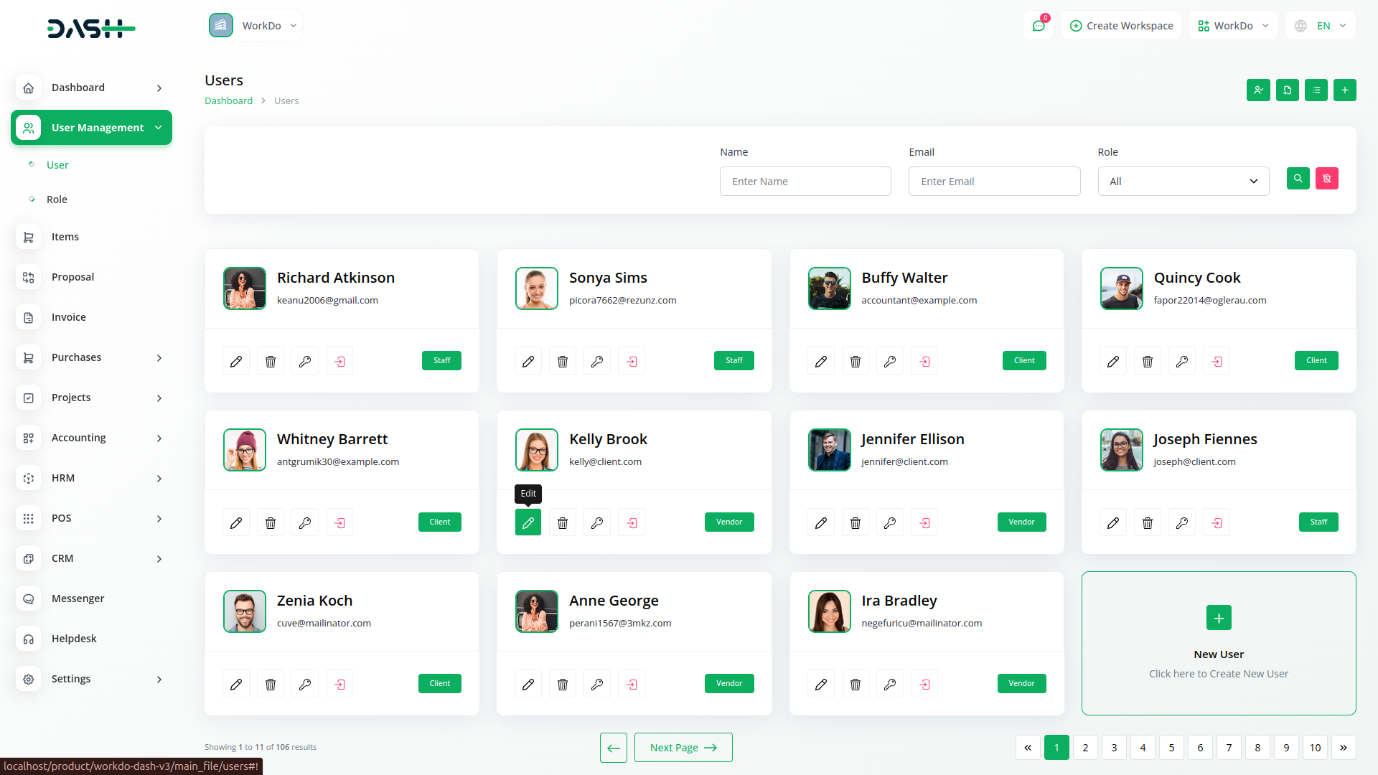Click the Create Workspace button
1378x775 pixels.
pyautogui.click(x=1120, y=25)
